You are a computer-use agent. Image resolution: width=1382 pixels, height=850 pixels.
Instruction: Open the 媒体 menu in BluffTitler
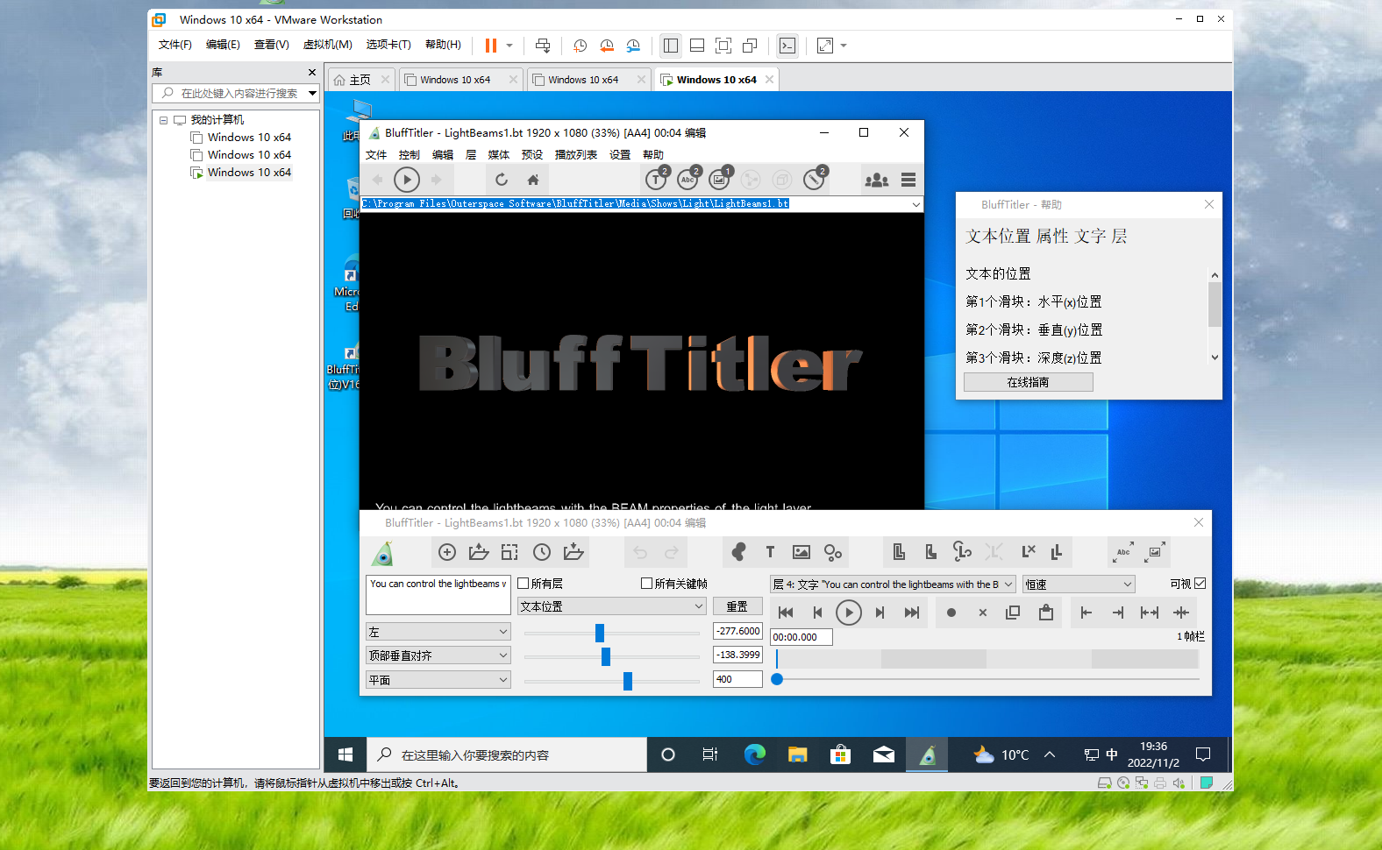click(x=499, y=155)
